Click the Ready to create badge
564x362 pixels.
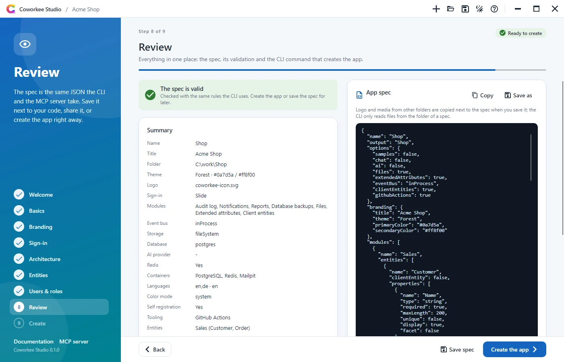coord(521,33)
